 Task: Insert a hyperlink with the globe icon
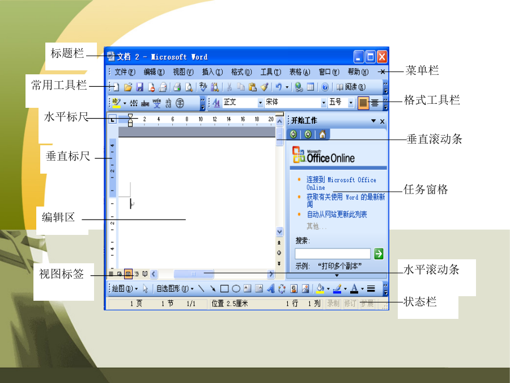[299, 87]
